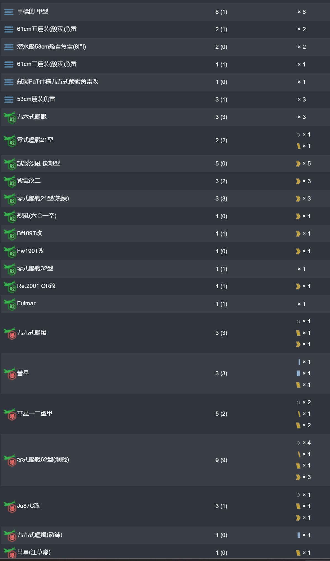
Task: Click the torpedo icon next to 53cm連装魚雷
Action: pyautogui.click(x=9, y=100)
